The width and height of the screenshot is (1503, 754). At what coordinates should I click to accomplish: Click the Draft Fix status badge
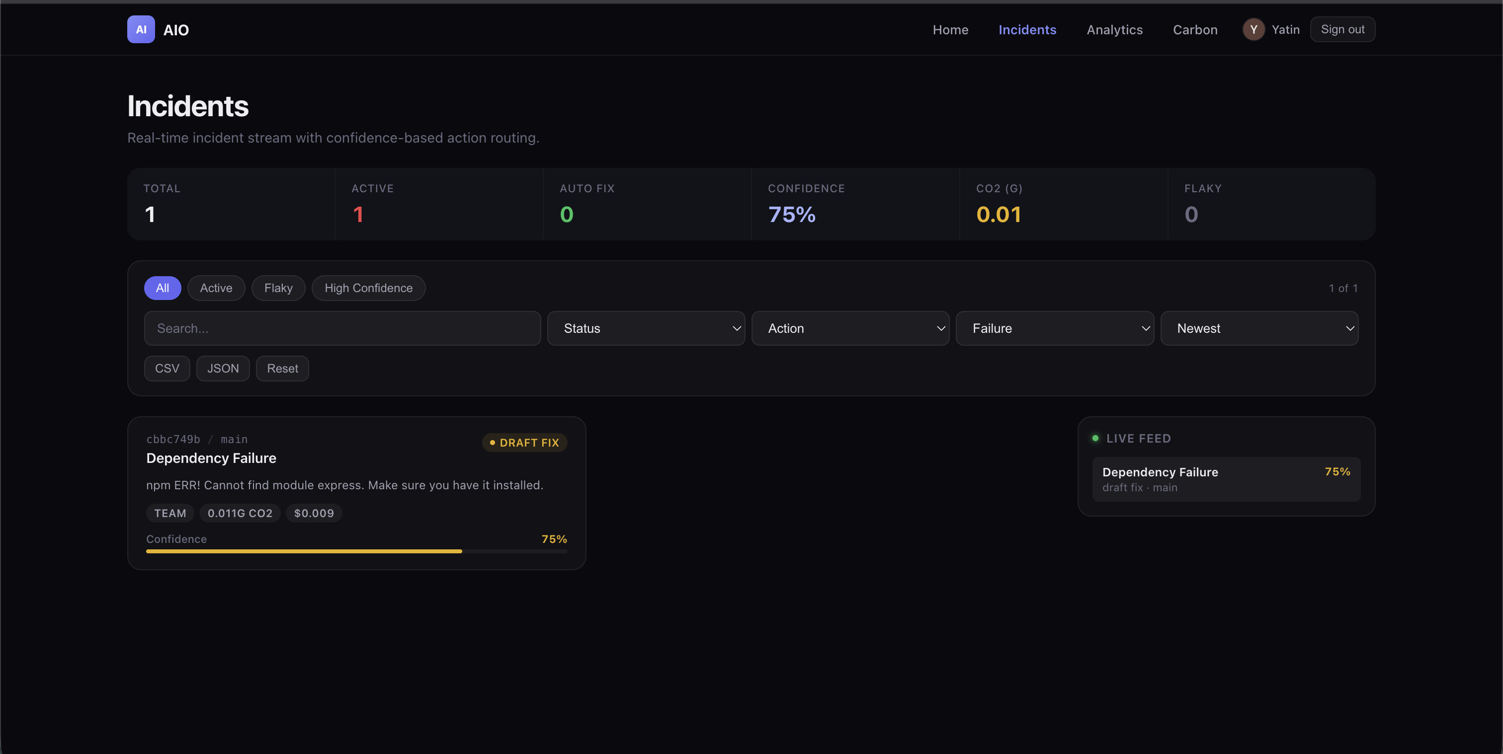524,443
